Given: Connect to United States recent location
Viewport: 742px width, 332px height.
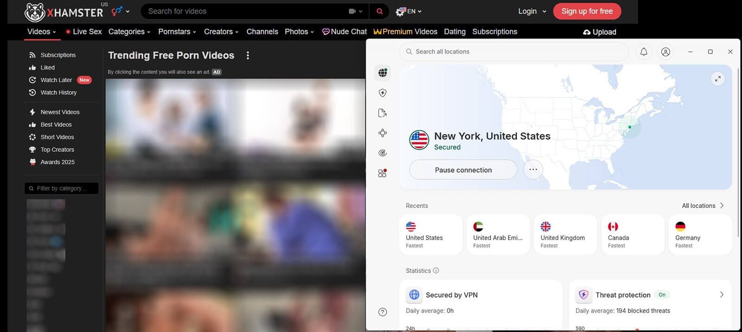Looking at the screenshot, I should tap(431, 234).
